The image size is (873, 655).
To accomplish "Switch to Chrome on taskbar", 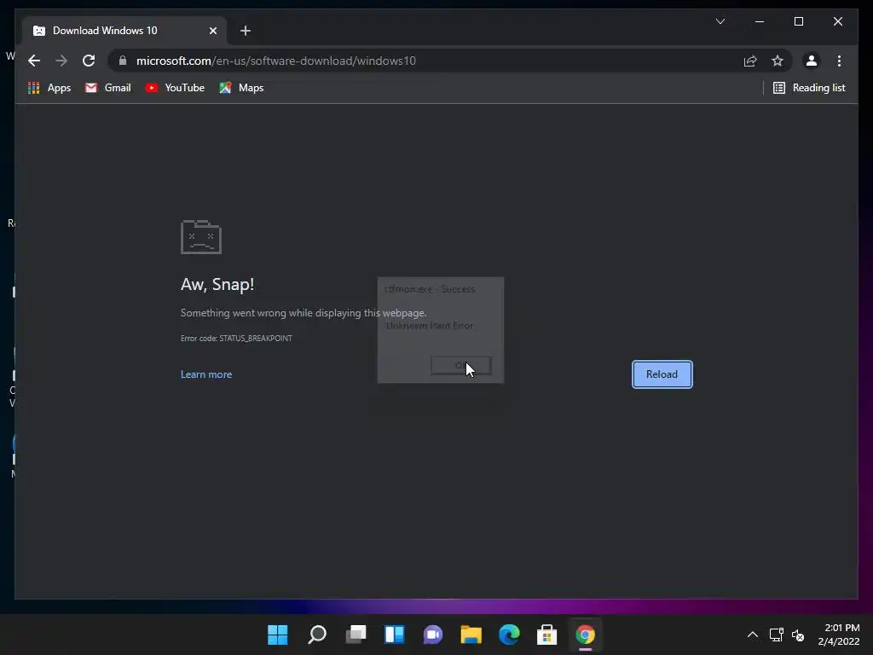I will coord(585,635).
